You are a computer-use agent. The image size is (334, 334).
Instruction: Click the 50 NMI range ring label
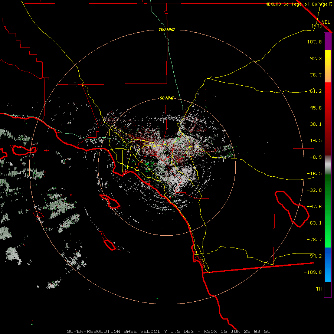(167, 98)
